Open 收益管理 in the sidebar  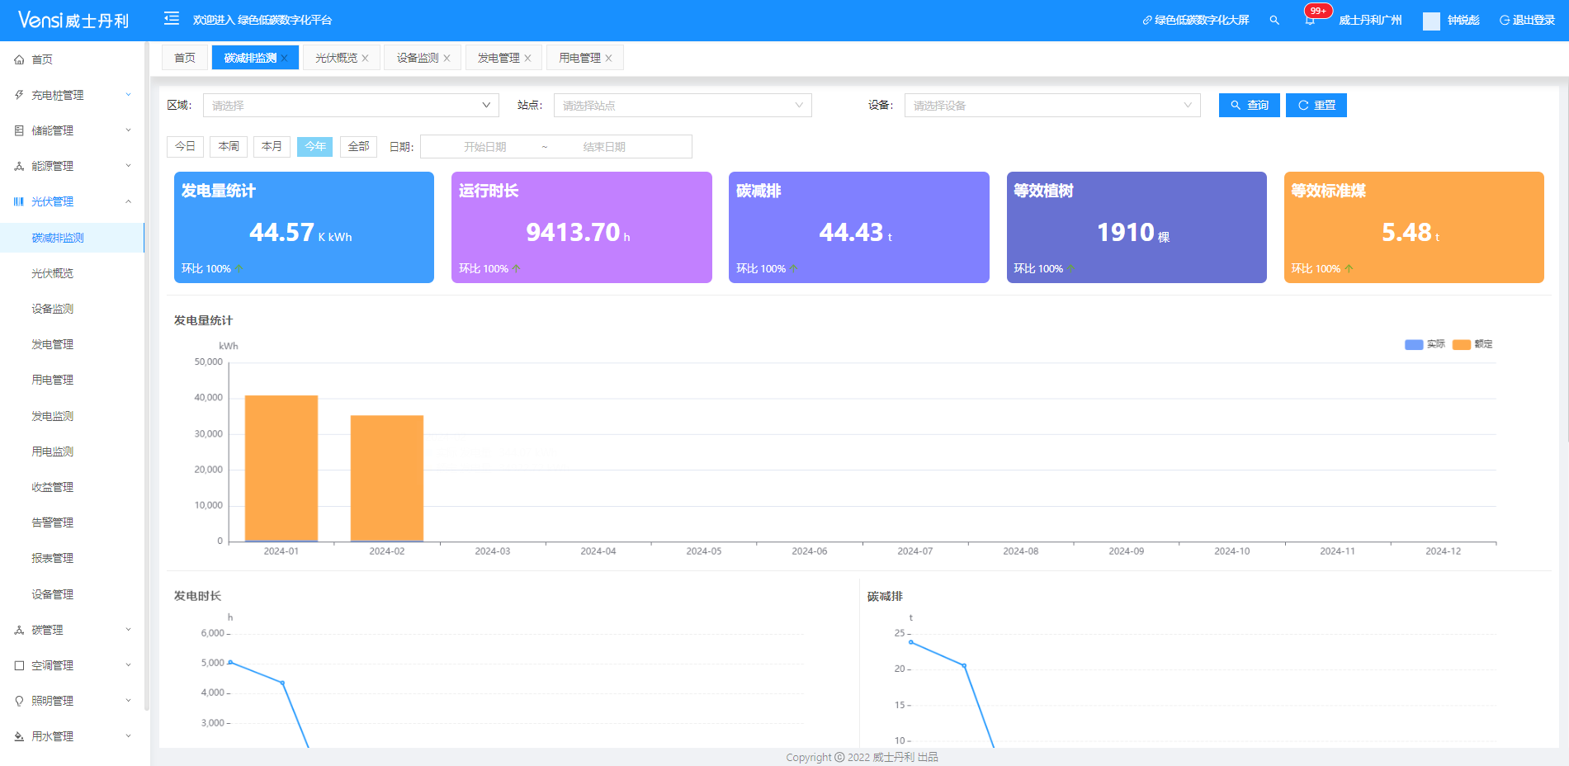point(52,487)
